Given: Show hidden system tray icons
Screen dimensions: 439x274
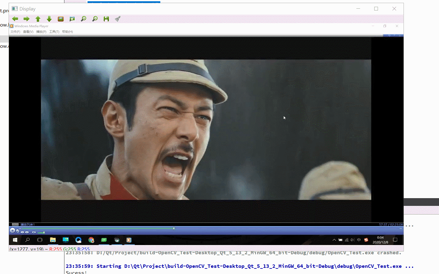Looking at the screenshot, I should (x=334, y=240).
